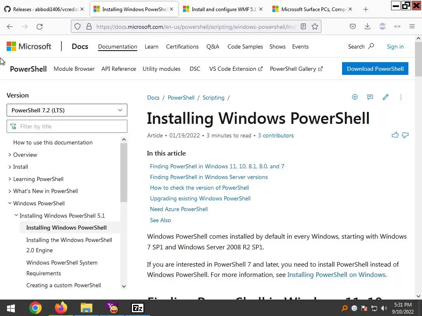Open Shows in top navigation
The width and height of the screenshot is (422, 316).
coord(277,46)
